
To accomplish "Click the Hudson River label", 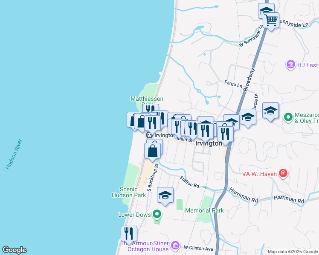I will (x=14, y=154).
